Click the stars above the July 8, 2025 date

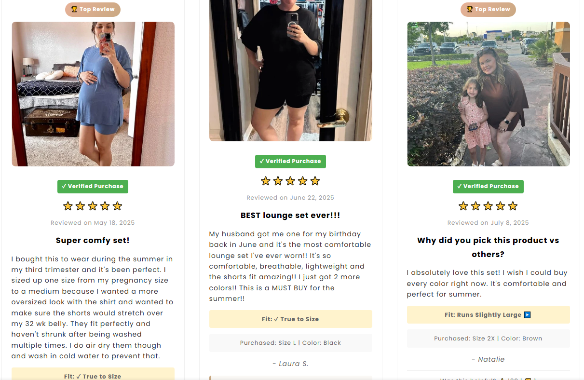tap(488, 206)
